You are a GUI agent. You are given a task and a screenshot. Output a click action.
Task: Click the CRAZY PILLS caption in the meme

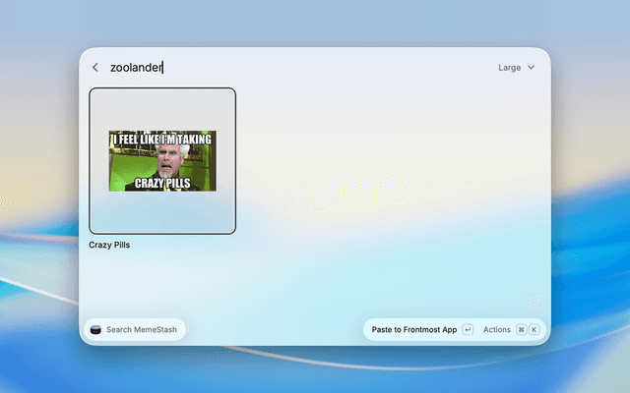(x=162, y=184)
